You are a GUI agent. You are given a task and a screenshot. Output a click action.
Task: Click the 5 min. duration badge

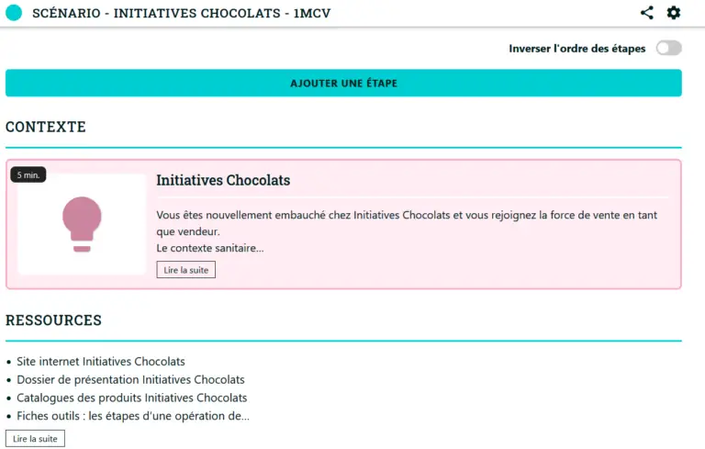[28, 175]
